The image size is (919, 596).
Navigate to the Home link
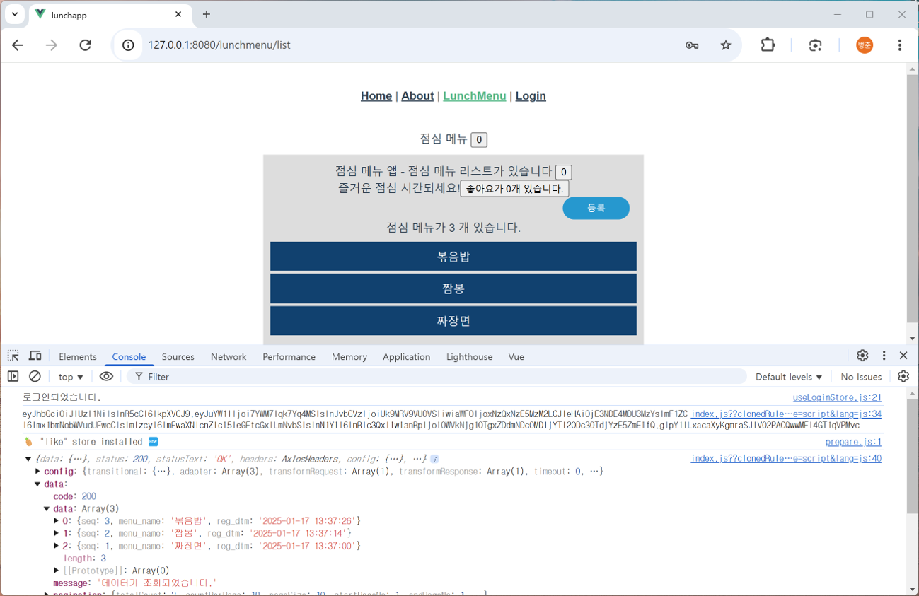[376, 96]
